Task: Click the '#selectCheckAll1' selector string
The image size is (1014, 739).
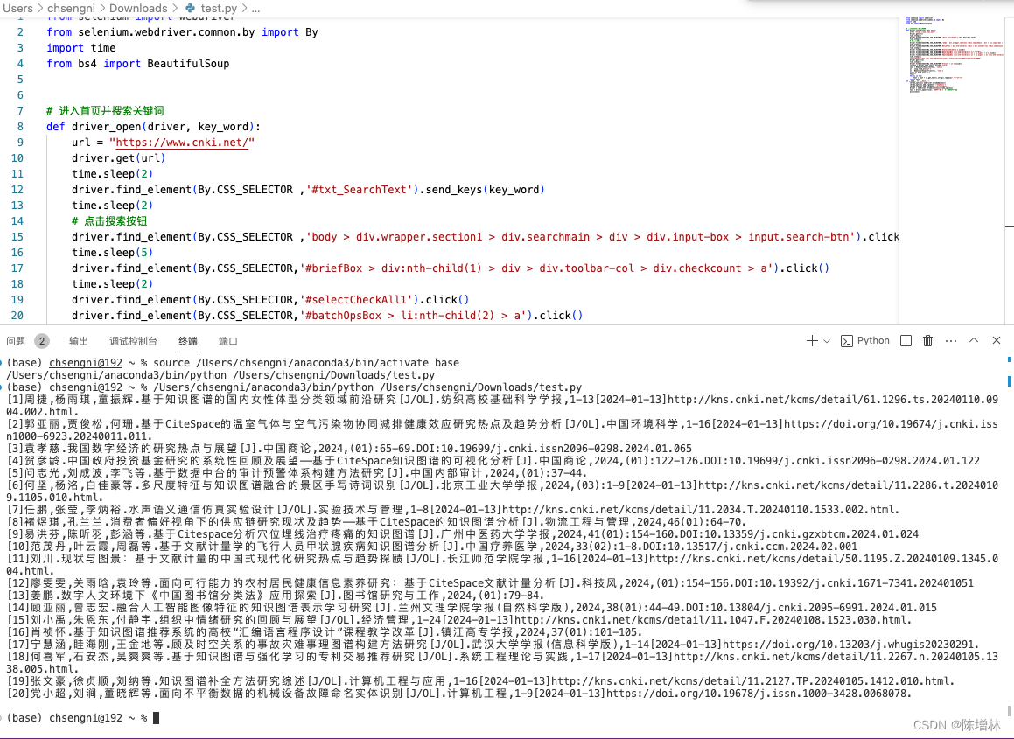Action: click(x=356, y=300)
